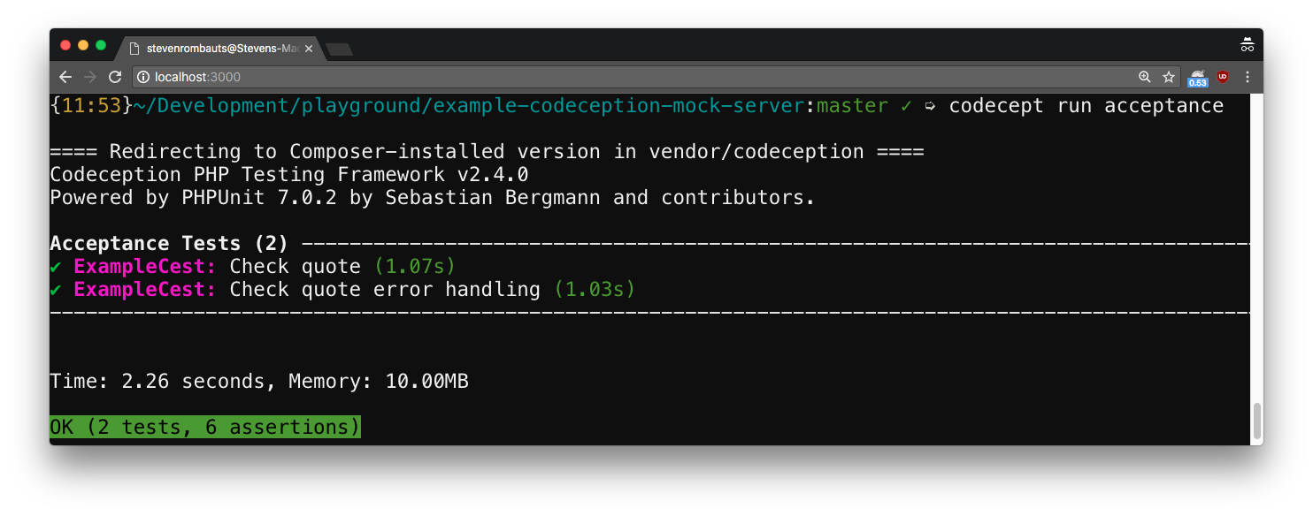1313x516 pixels.
Task: Click the browser back arrow
Action: 65,77
